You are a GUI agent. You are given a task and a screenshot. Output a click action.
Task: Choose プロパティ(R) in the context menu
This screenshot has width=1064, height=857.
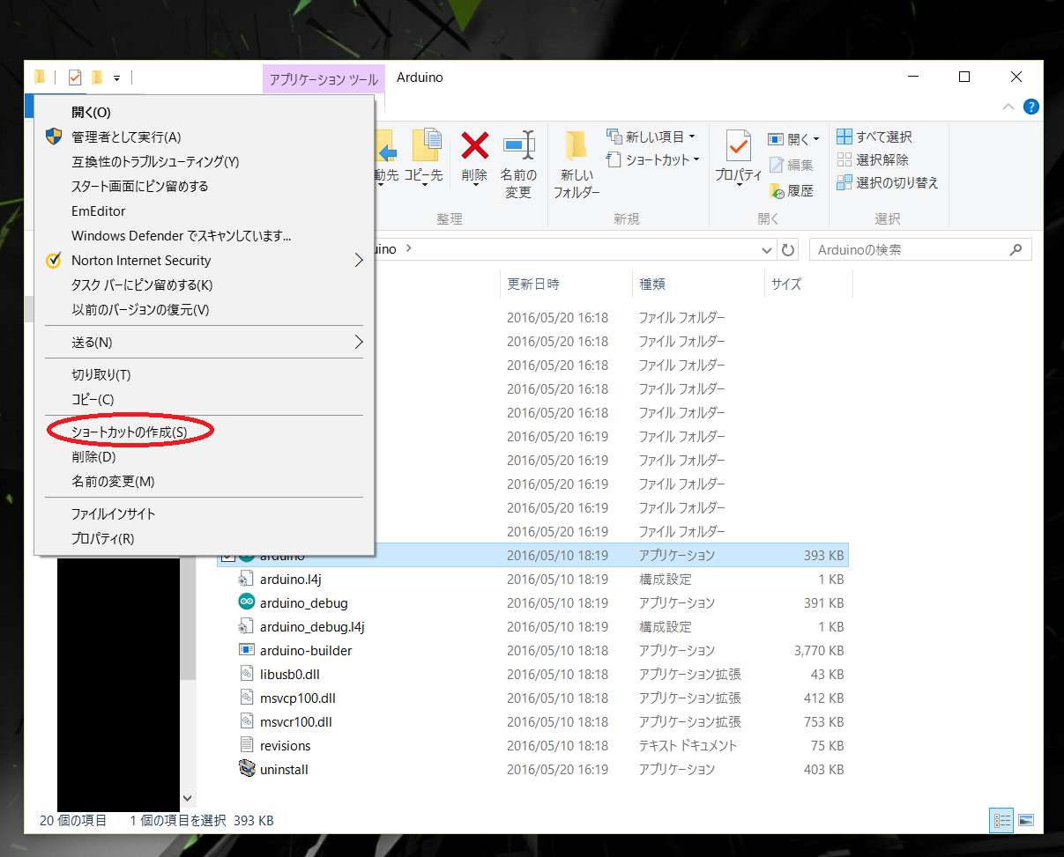click(x=205, y=538)
